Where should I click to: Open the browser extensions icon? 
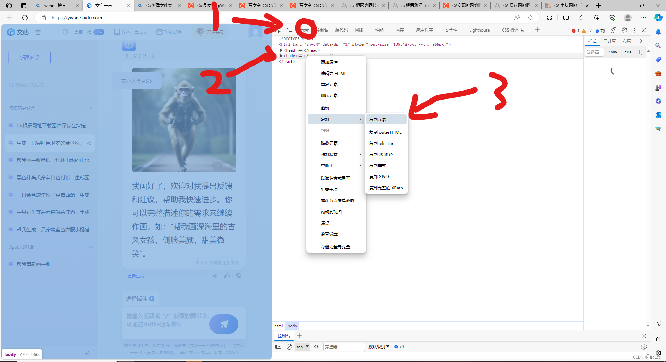coord(549,18)
